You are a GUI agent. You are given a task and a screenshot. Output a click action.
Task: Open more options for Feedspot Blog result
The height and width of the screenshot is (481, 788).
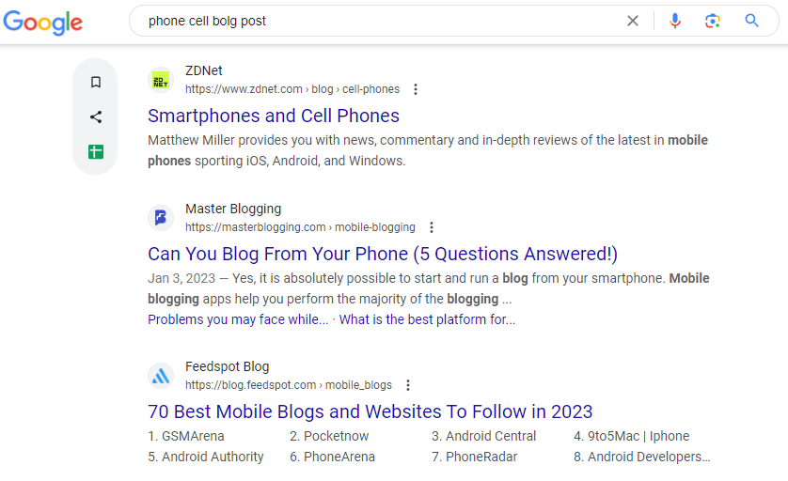[407, 385]
